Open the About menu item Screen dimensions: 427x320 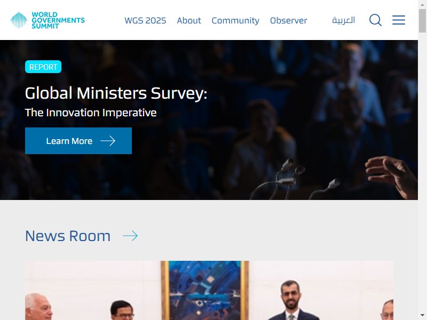point(189,20)
